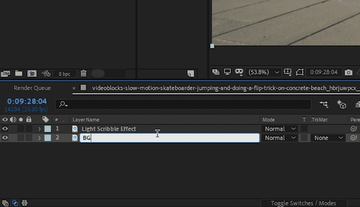Open grid and guide options icon

[x=287, y=72]
